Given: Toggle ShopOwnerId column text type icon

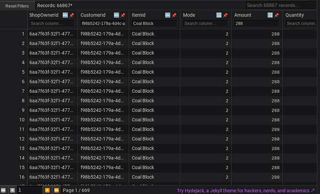Looking at the screenshot, I should [65, 15].
